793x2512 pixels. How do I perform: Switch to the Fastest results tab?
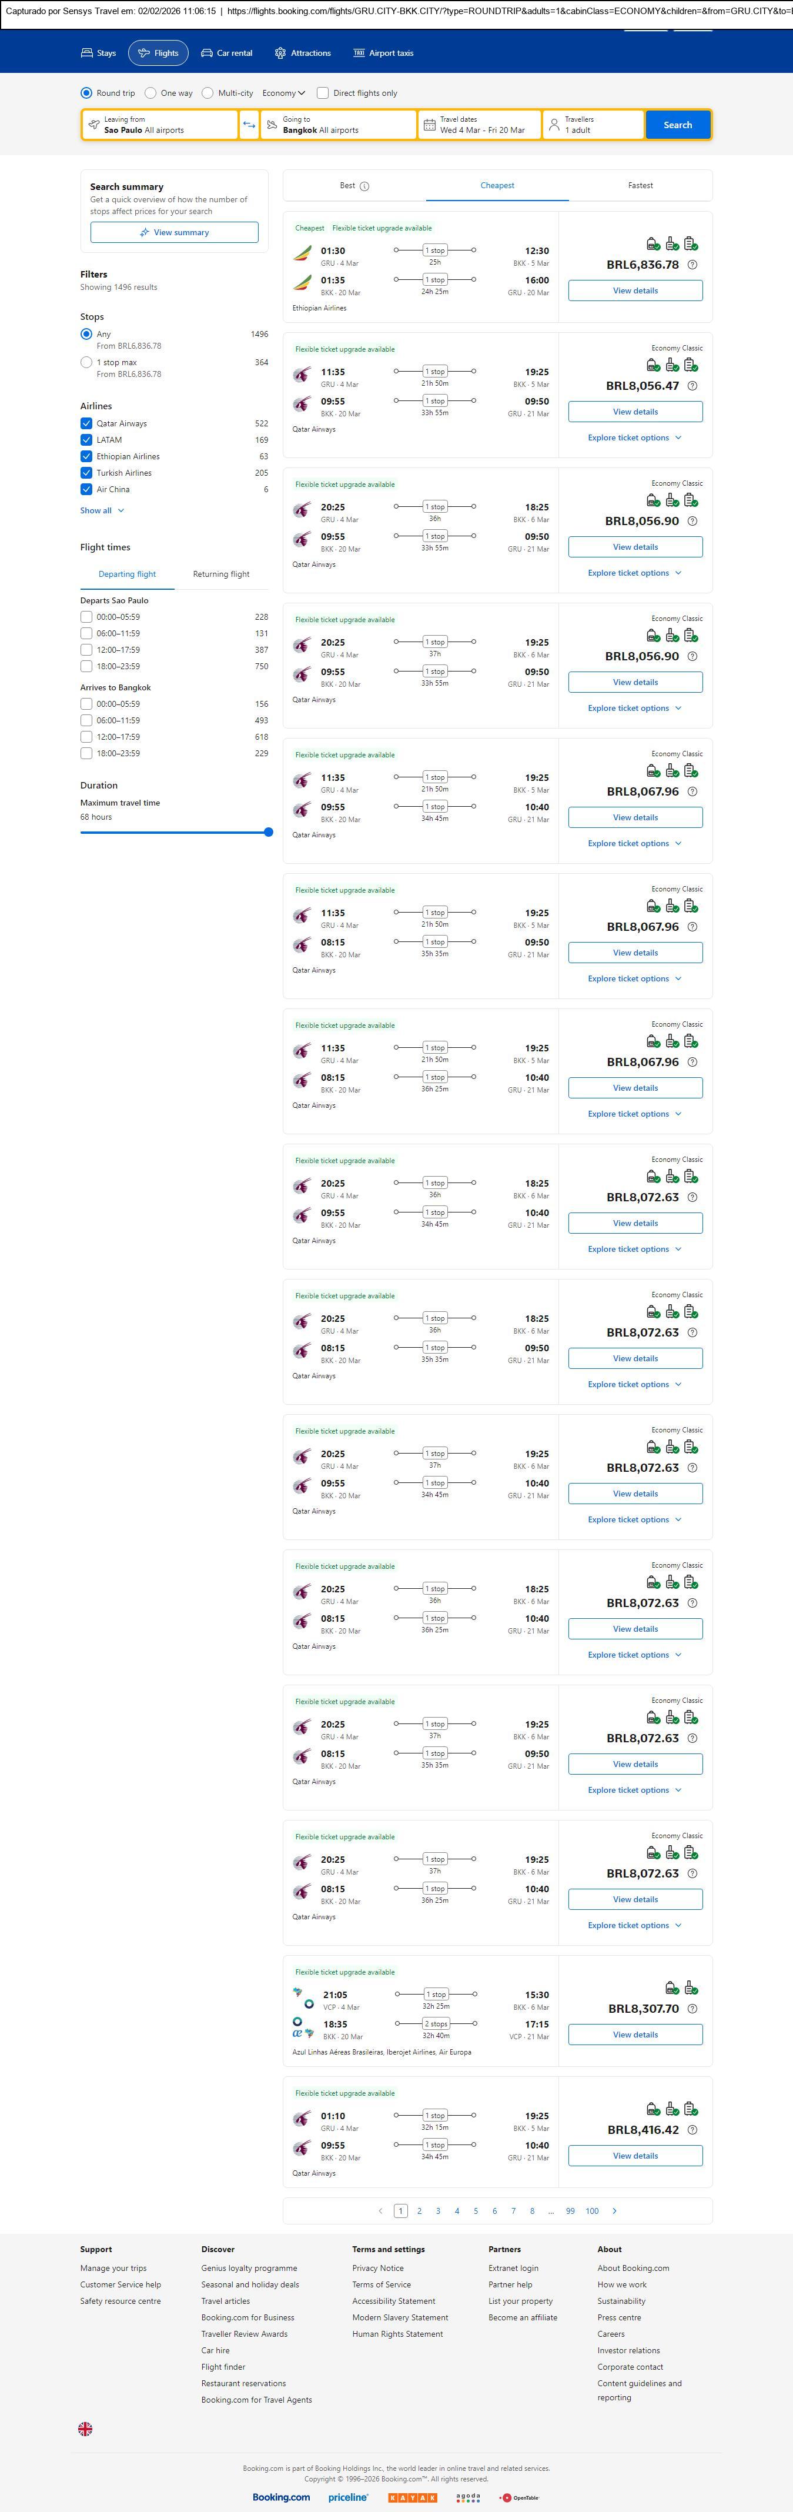coord(640,185)
